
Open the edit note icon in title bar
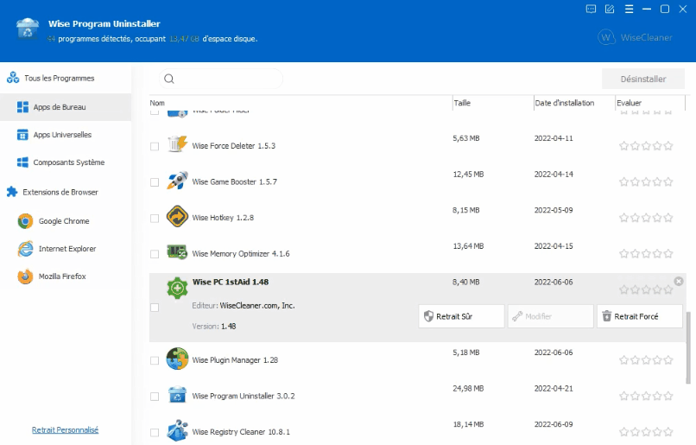pos(610,9)
